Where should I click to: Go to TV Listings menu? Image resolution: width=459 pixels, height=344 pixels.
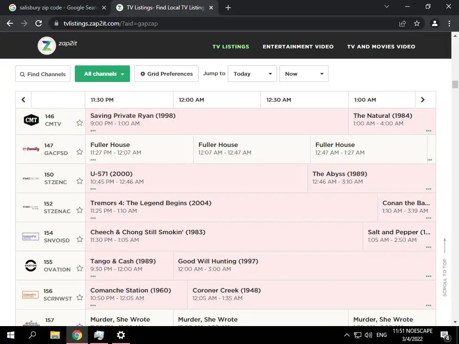(x=231, y=47)
